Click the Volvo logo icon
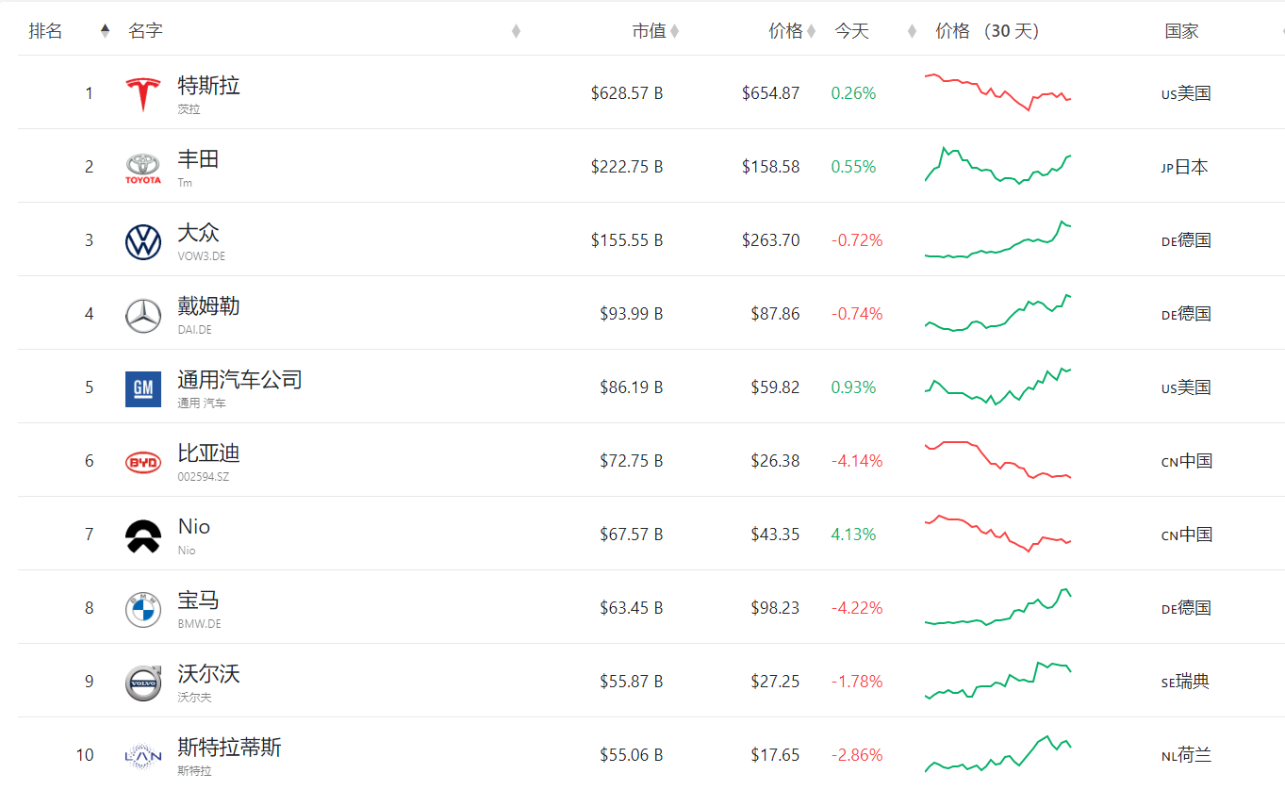This screenshot has height=790, width=1285. [x=143, y=683]
